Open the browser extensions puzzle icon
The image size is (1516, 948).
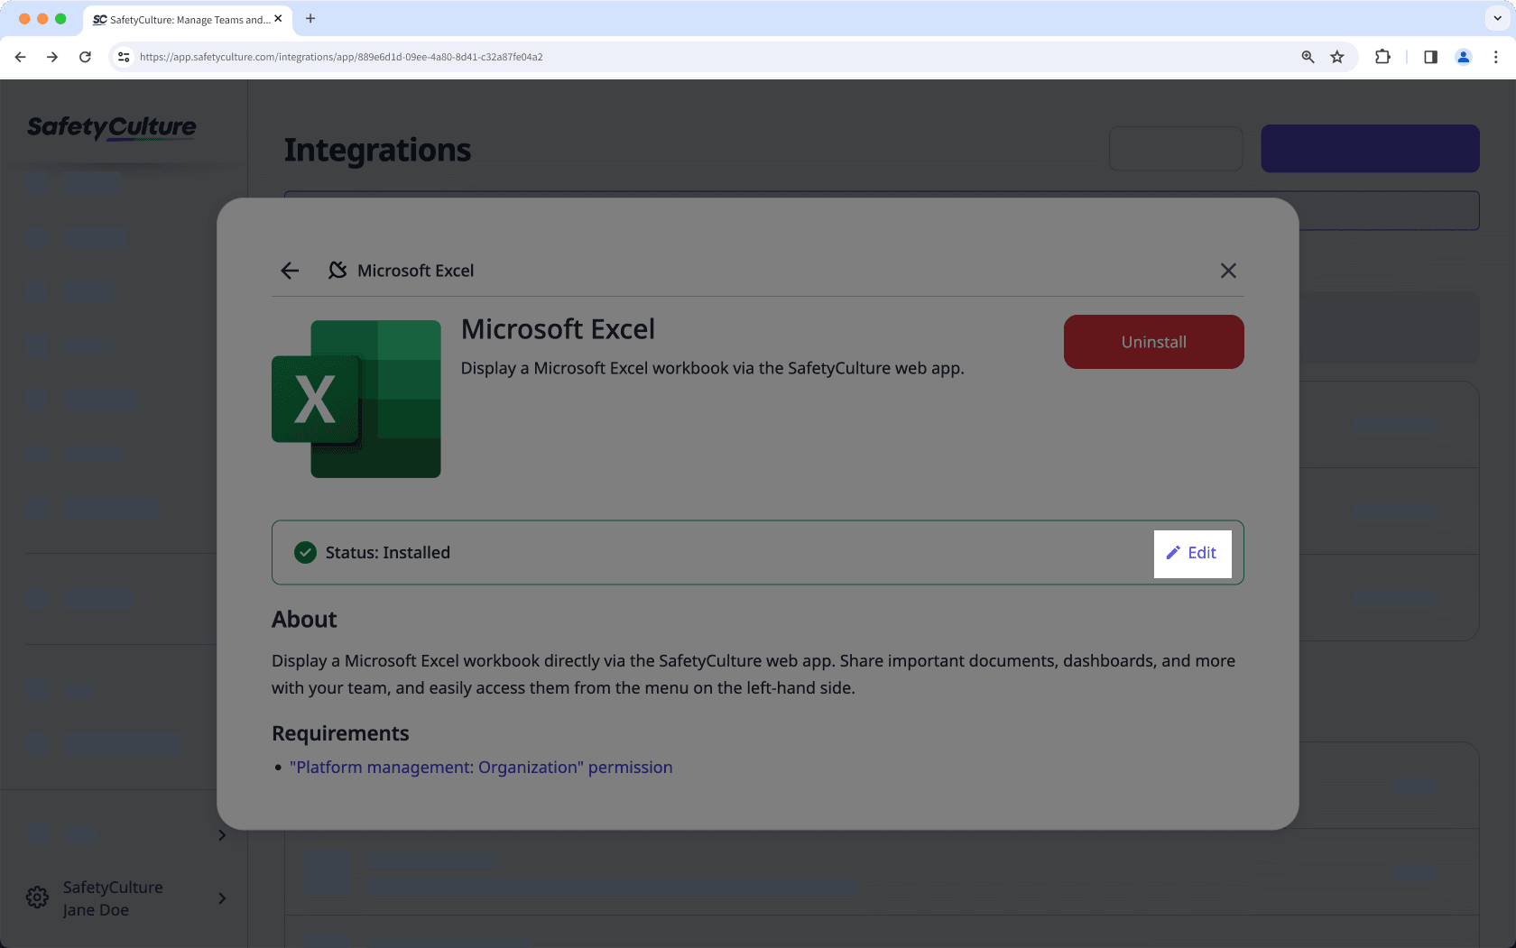point(1382,57)
